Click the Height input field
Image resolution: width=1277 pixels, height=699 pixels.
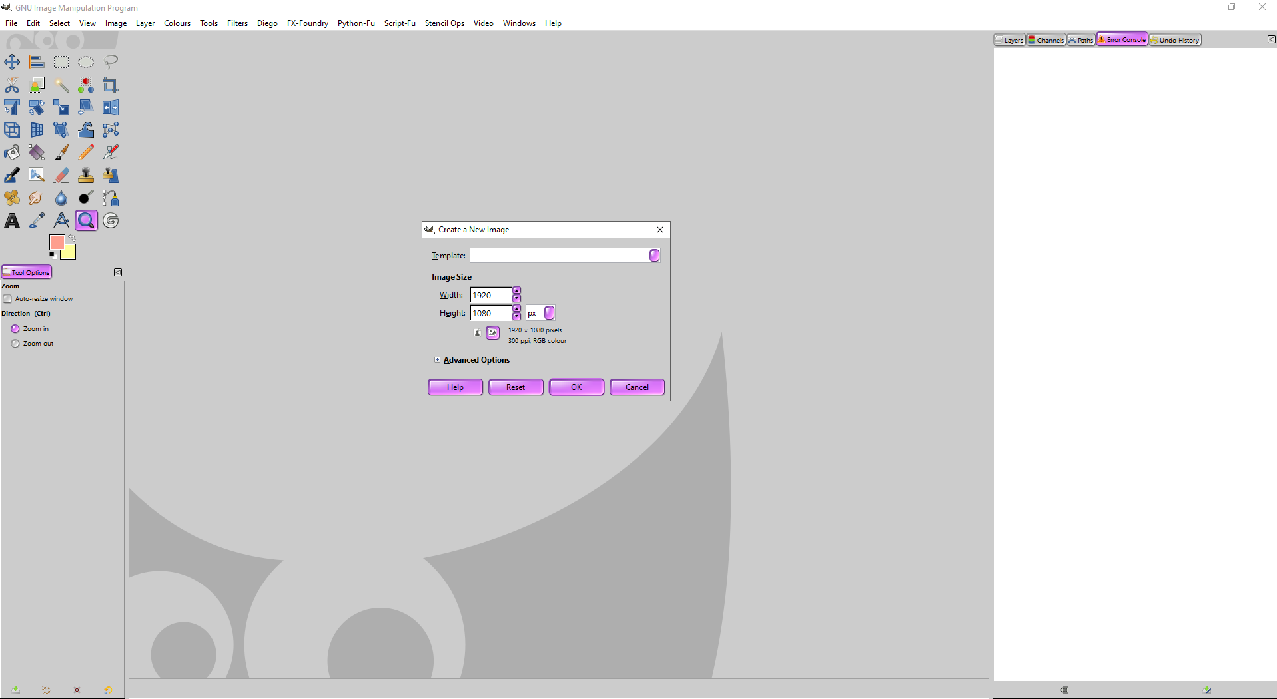[491, 313]
